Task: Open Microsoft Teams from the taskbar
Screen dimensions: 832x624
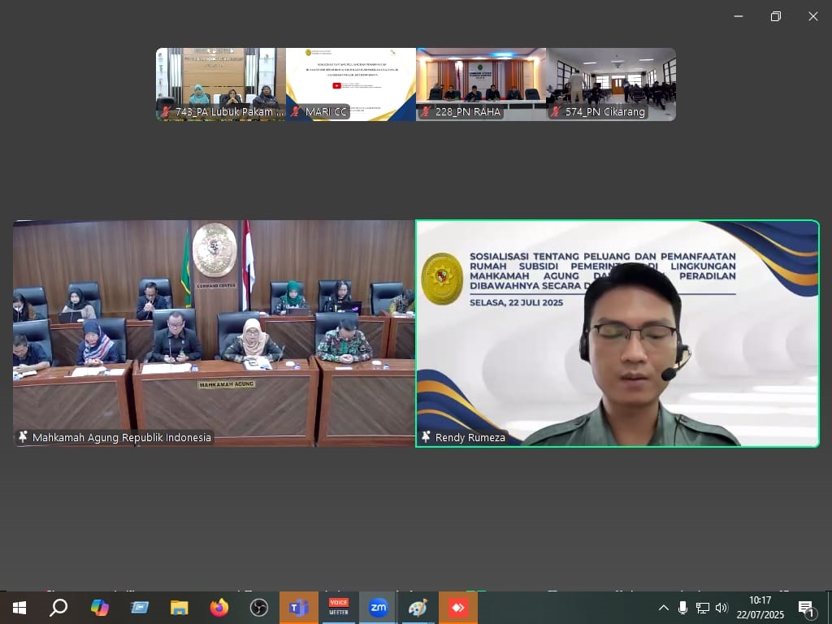Action: 299,608
